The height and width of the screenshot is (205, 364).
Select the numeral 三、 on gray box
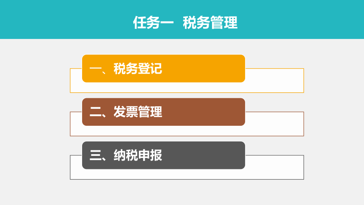(x=98, y=156)
